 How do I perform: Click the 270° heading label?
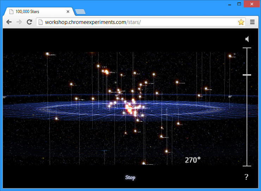193,160
